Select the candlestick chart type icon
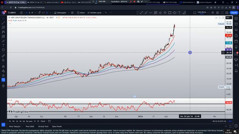The height and width of the screenshot is (134, 239). (40, 13)
